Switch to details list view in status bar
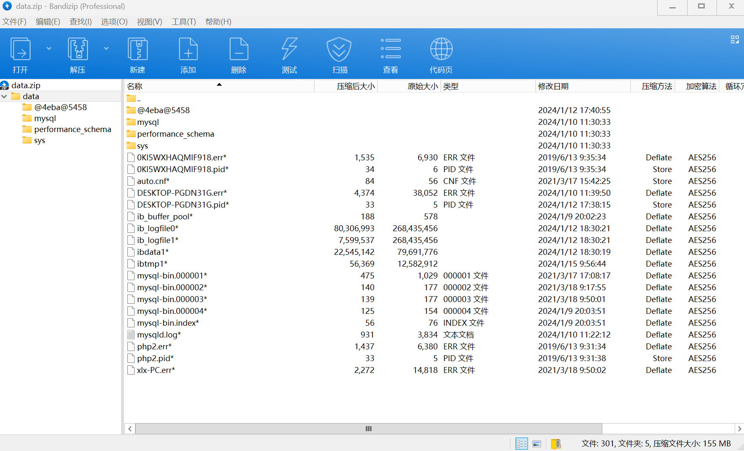The height and width of the screenshot is (451, 744). click(521, 443)
